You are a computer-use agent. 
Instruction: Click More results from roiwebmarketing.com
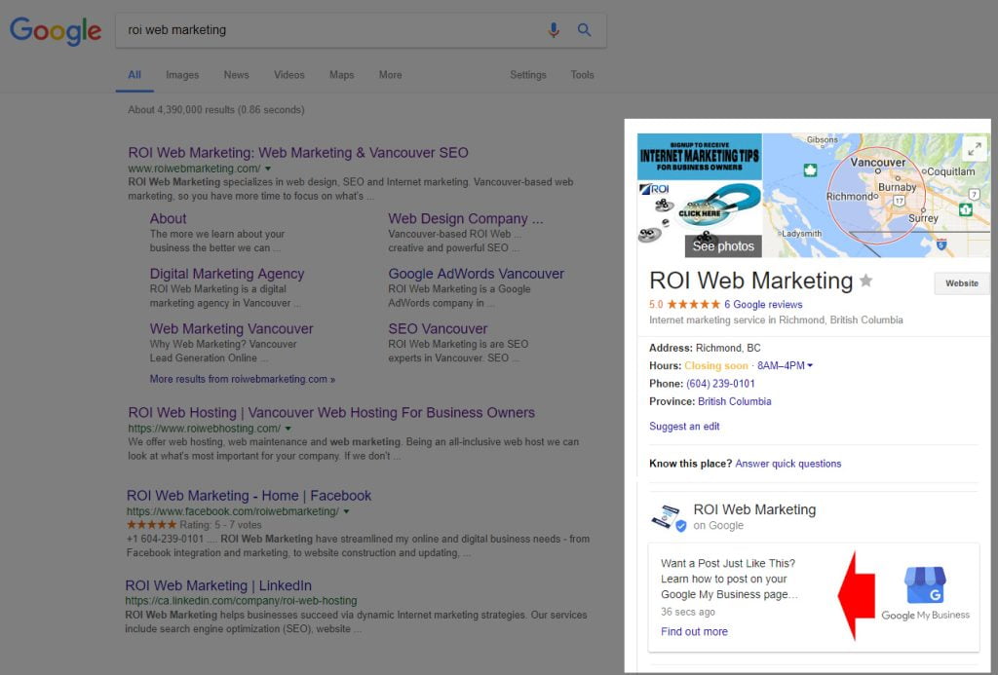pos(243,379)
